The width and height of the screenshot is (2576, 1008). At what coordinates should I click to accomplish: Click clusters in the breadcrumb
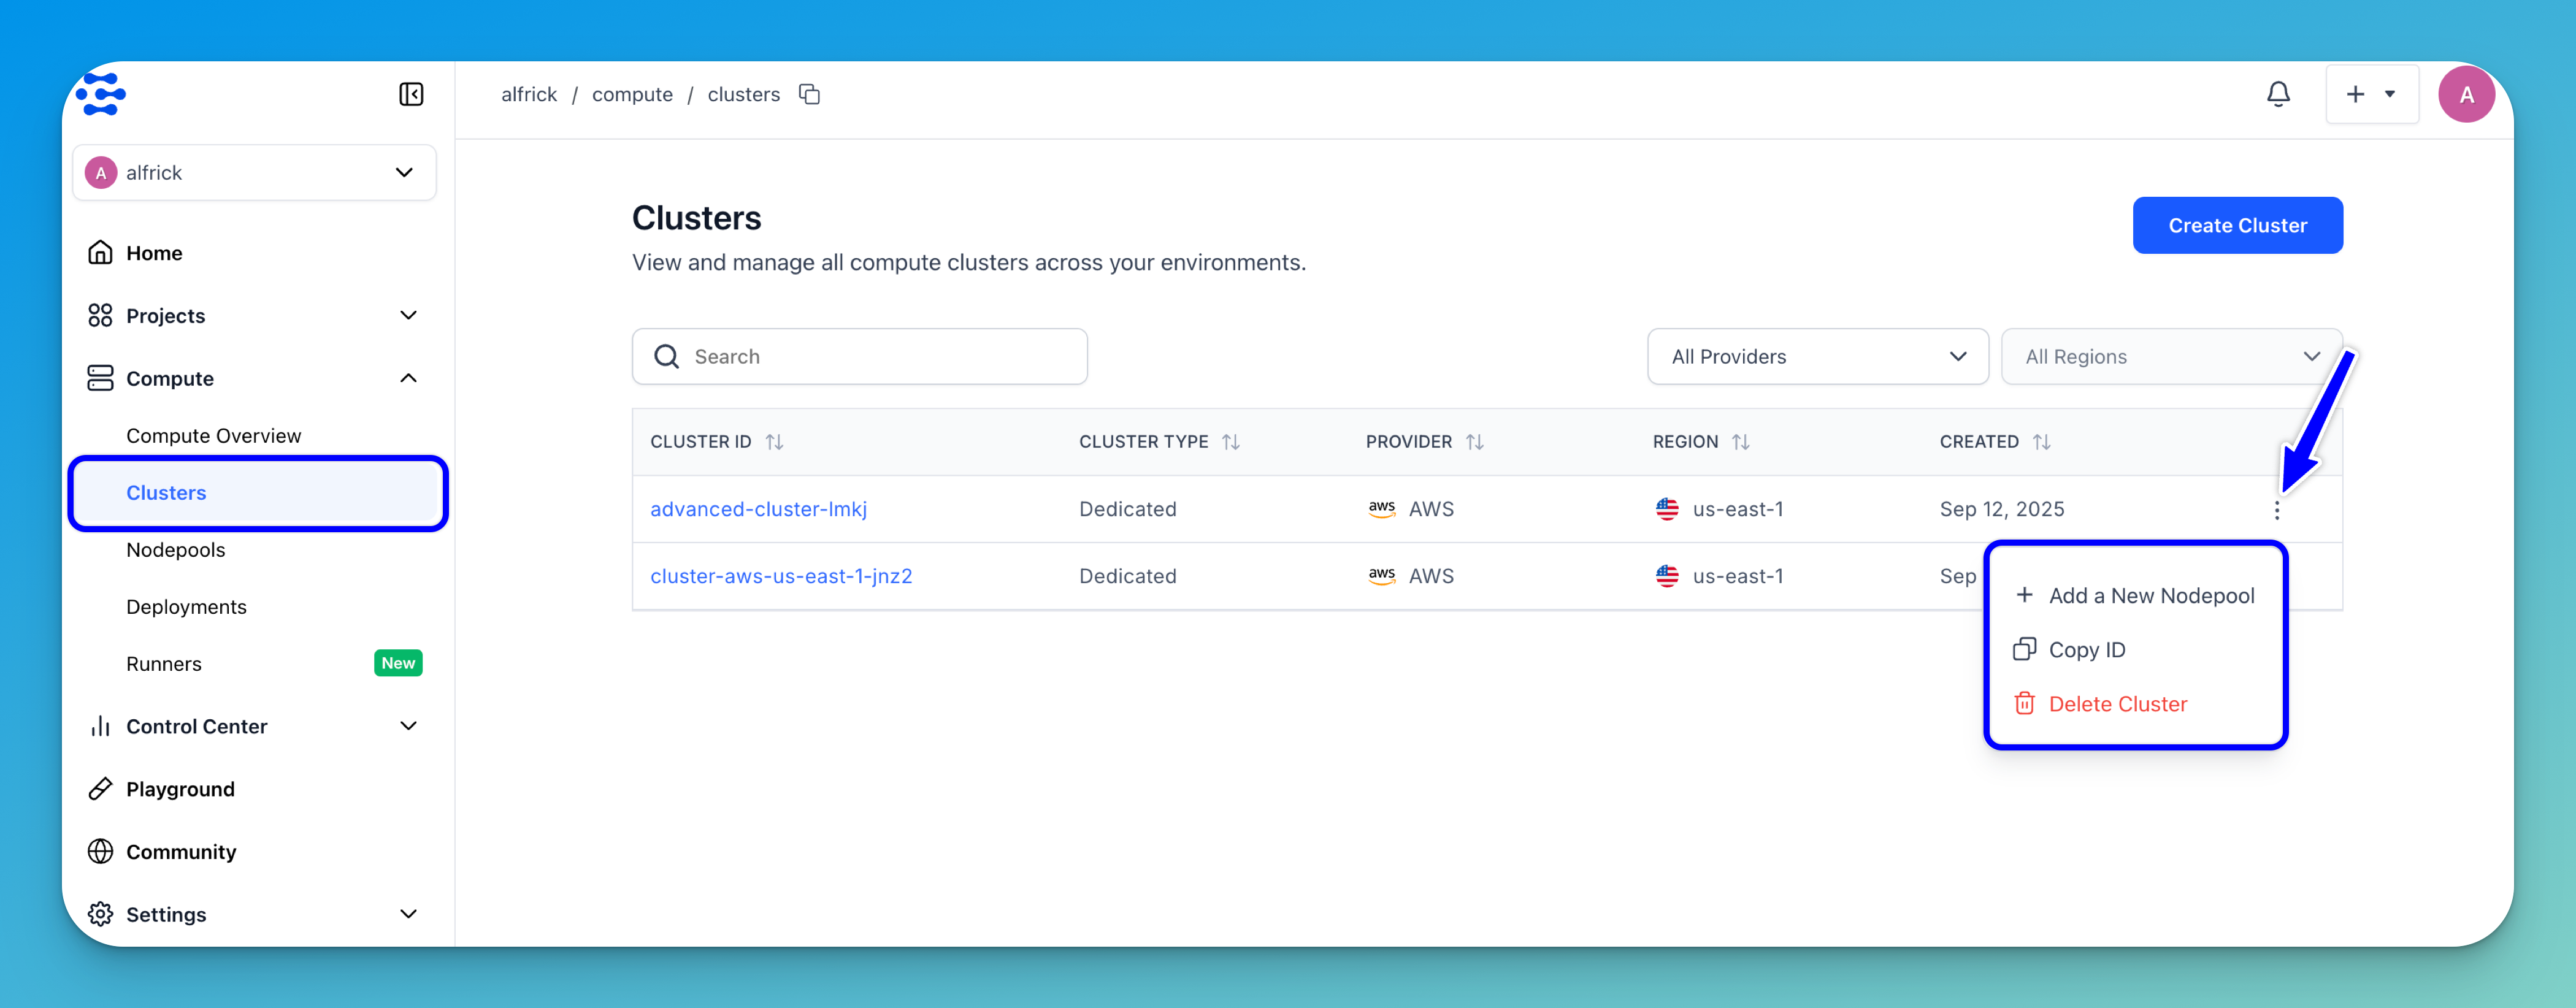pyautogui.click(x=743, y=94)
